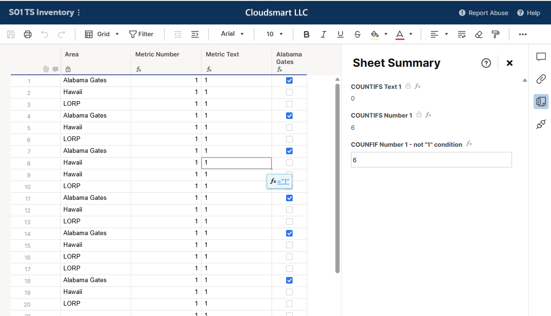551x316 pixels.
Task: Close the Sheet Summary panel
Action: tap(510, 63)
